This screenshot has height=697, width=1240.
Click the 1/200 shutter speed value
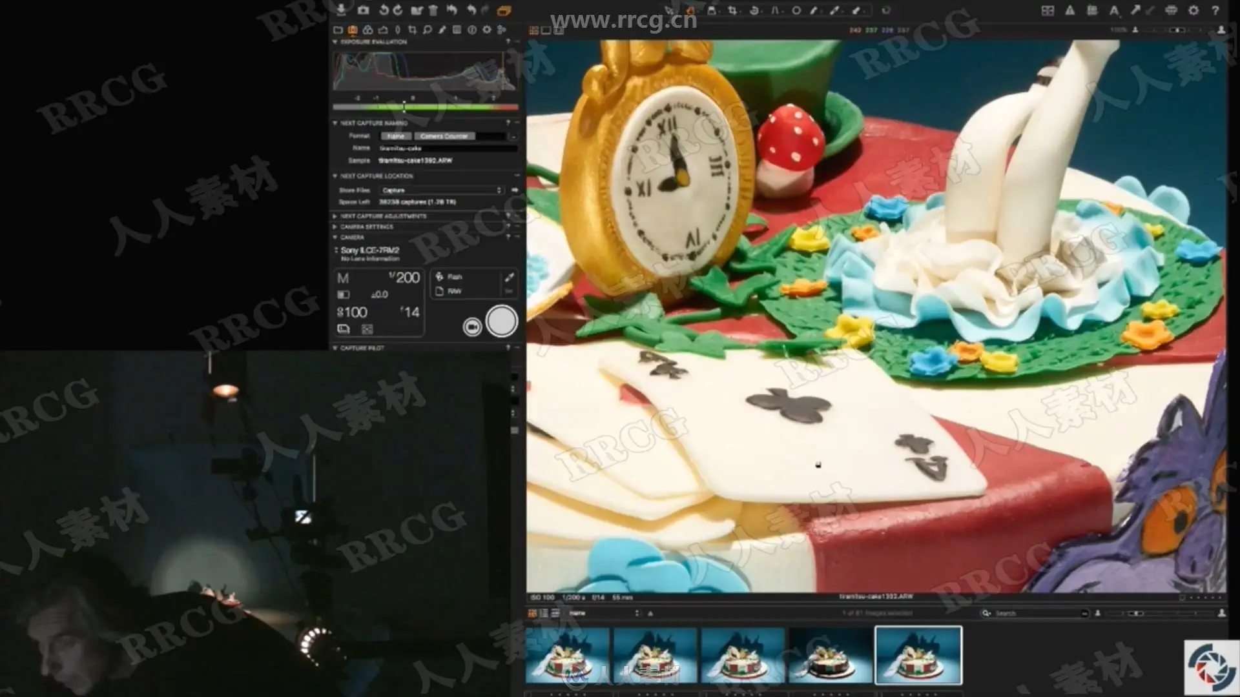tap(404, 278)
